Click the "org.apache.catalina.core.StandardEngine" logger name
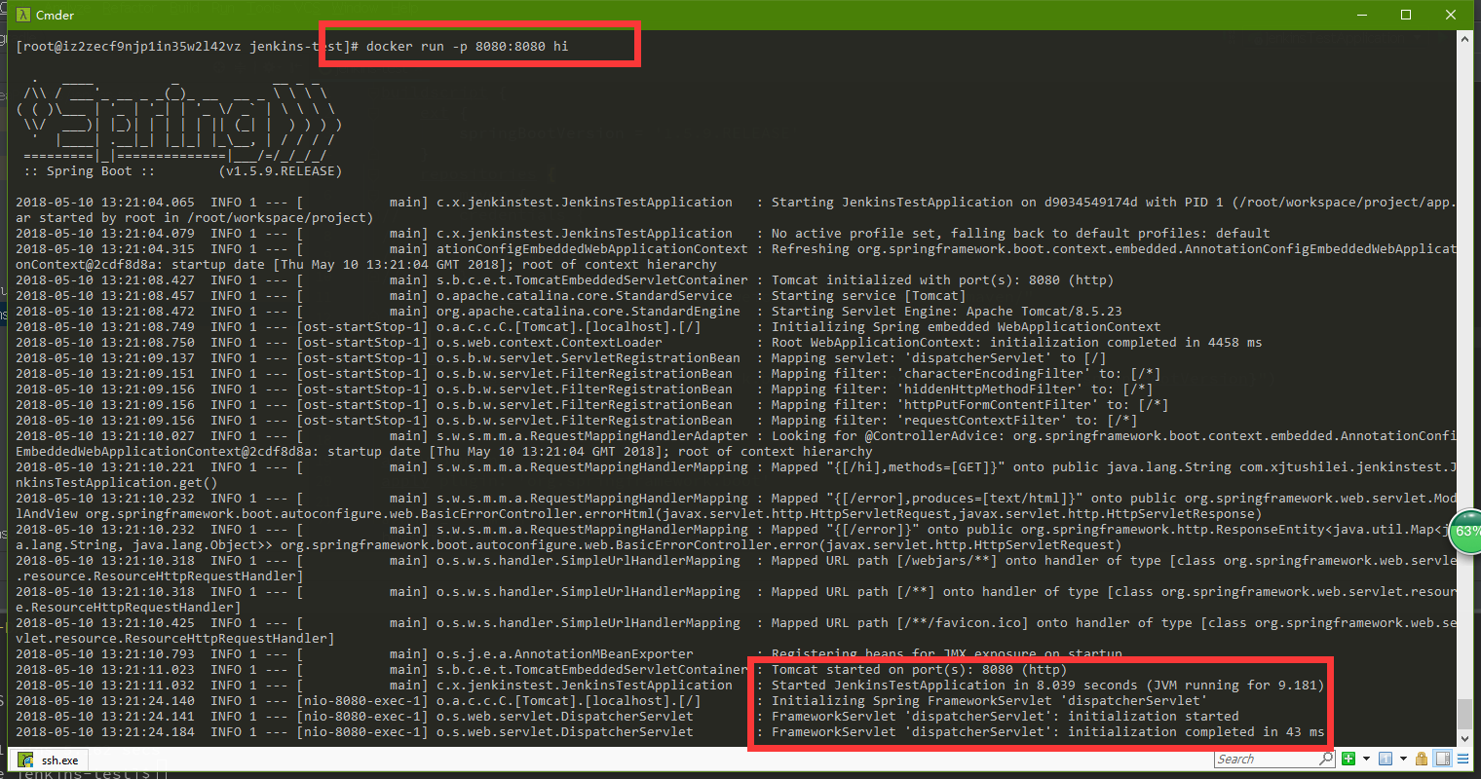1481x779 pixels. coord(589,311)
